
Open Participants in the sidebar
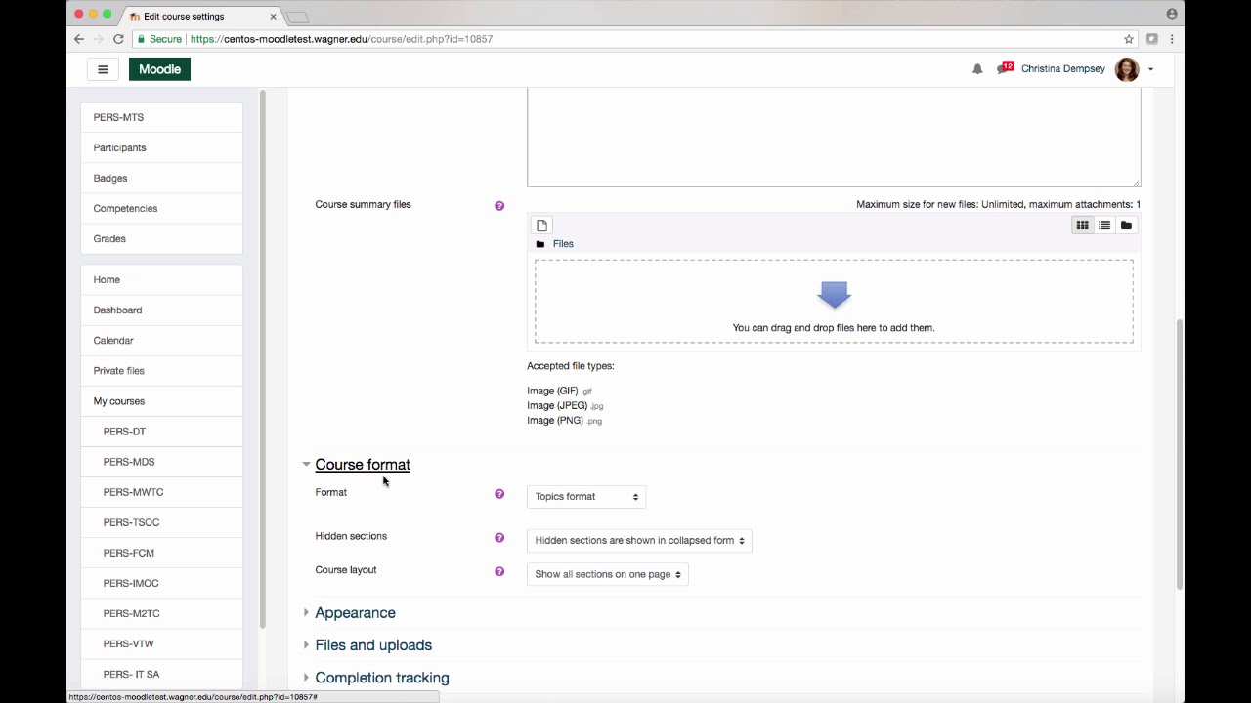pos(161,147)
